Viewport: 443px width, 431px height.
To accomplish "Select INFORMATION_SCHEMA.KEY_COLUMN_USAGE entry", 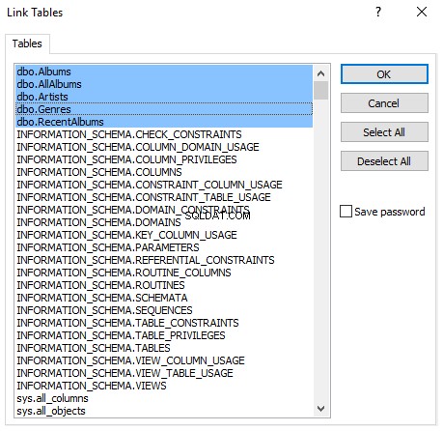I will pyautogui.click(x=164, y=235).
